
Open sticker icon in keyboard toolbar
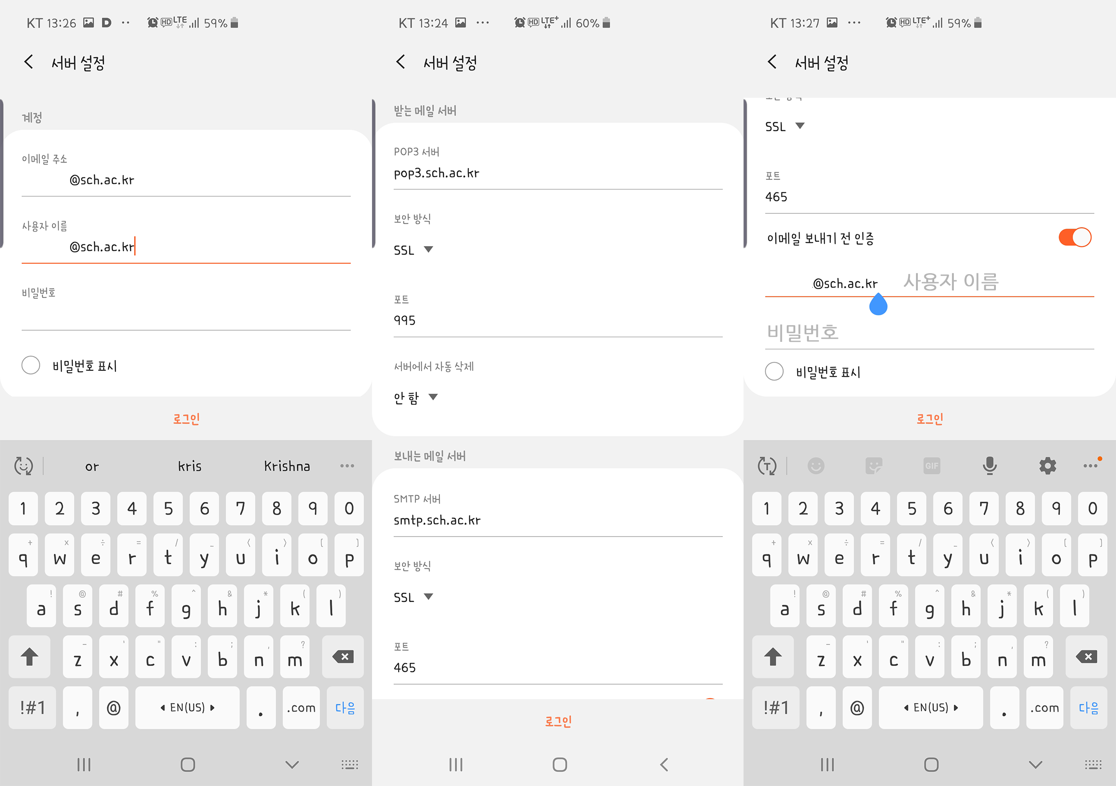873,465
